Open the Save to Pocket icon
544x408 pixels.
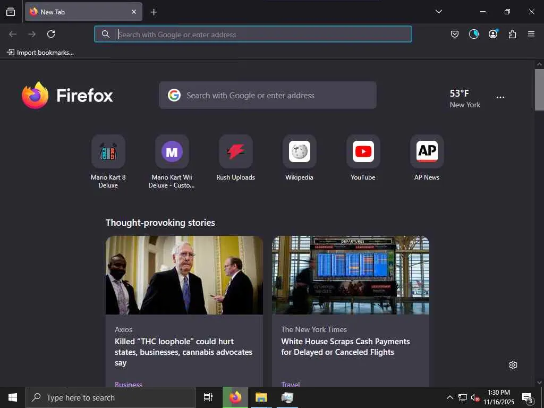(x=455, y=34)
